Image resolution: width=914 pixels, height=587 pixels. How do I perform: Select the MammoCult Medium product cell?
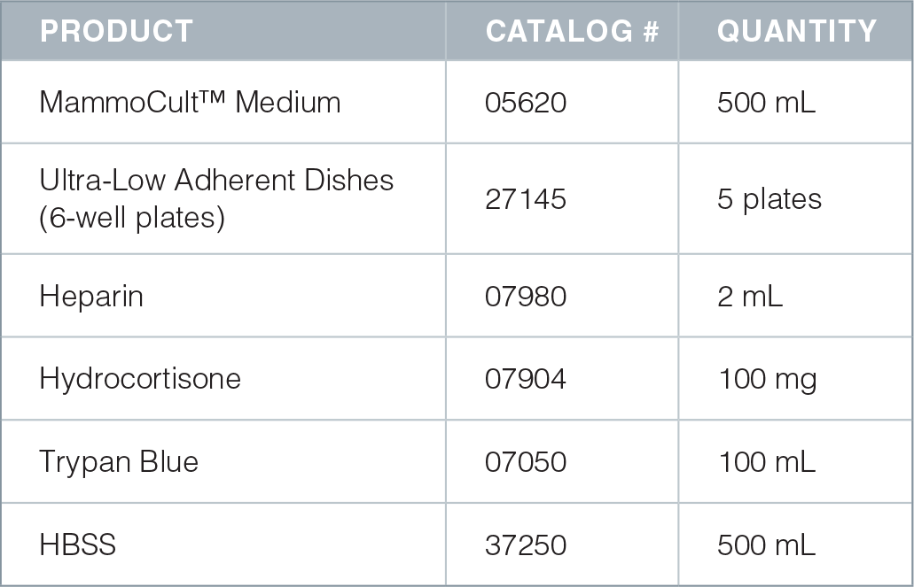click(x=190, y=103)
